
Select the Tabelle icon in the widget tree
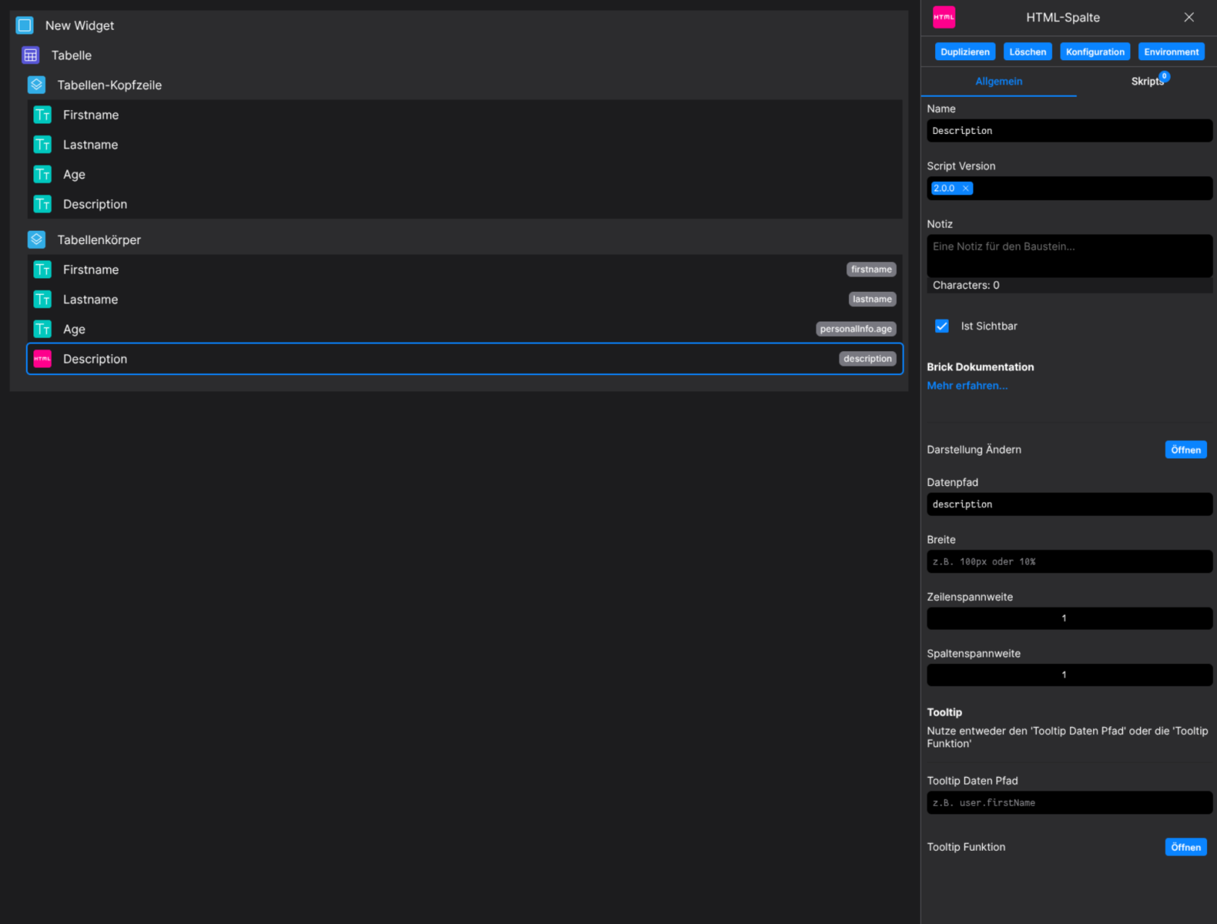tap(30, 55)
